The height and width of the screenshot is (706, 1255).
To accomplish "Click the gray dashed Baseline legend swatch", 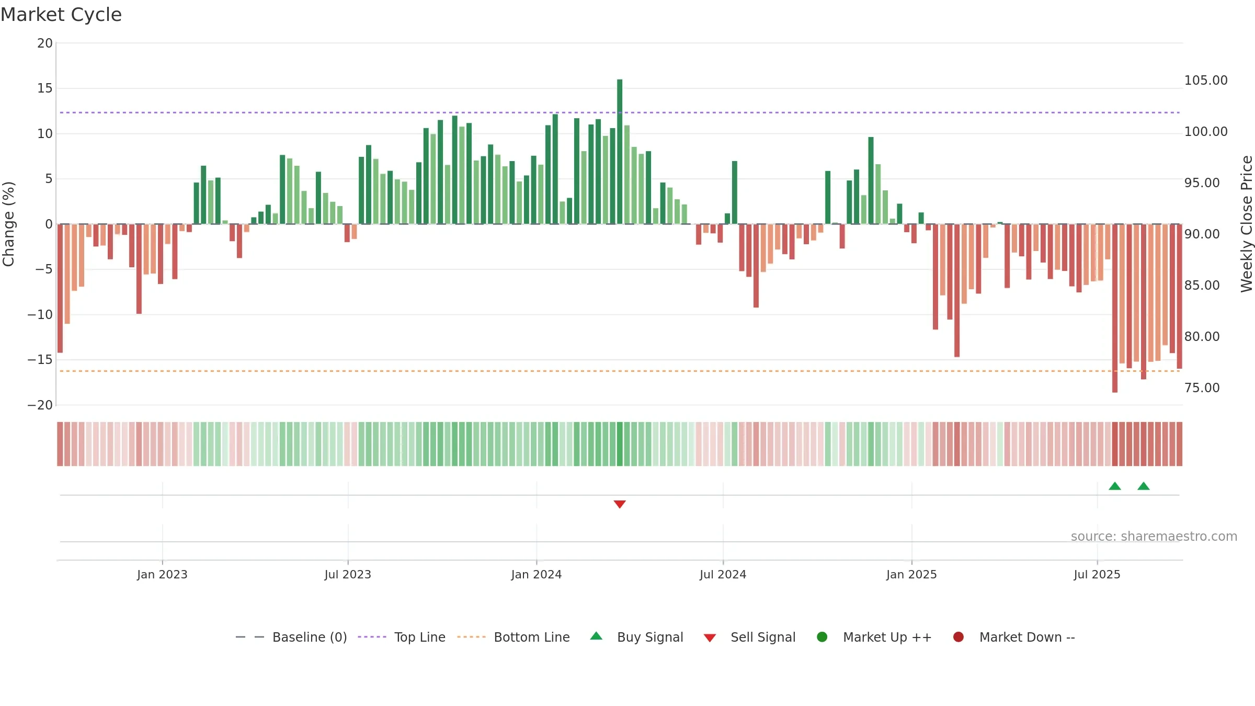I will (250, 637).
